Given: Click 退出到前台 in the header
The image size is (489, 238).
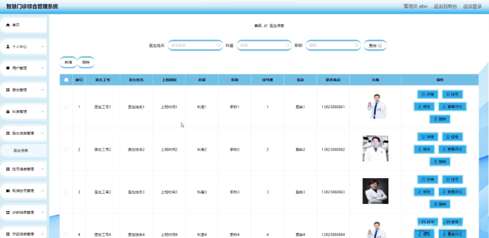Looking at the screenshot, I should 445,6.
